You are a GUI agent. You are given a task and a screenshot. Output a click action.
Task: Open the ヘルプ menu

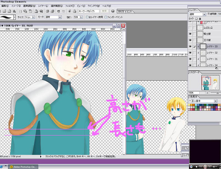pyautogui.click(x=106, y=6)
